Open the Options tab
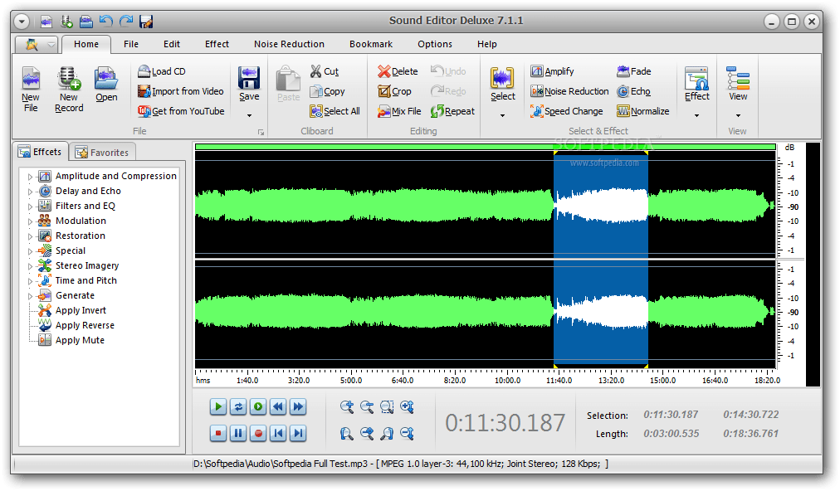 [x=435, y=45]
